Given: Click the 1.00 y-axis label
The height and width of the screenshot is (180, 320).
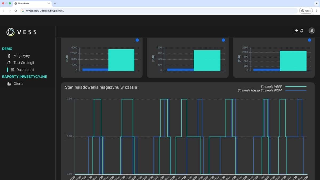Looking at the screenshot, I should 69,136.
